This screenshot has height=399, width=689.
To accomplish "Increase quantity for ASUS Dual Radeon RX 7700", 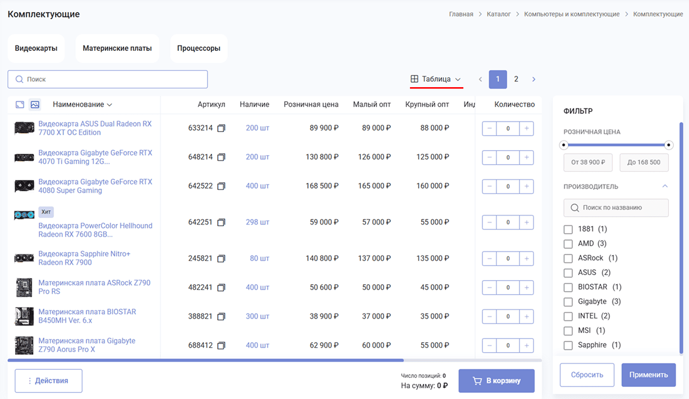I will [x=526, y=128].
